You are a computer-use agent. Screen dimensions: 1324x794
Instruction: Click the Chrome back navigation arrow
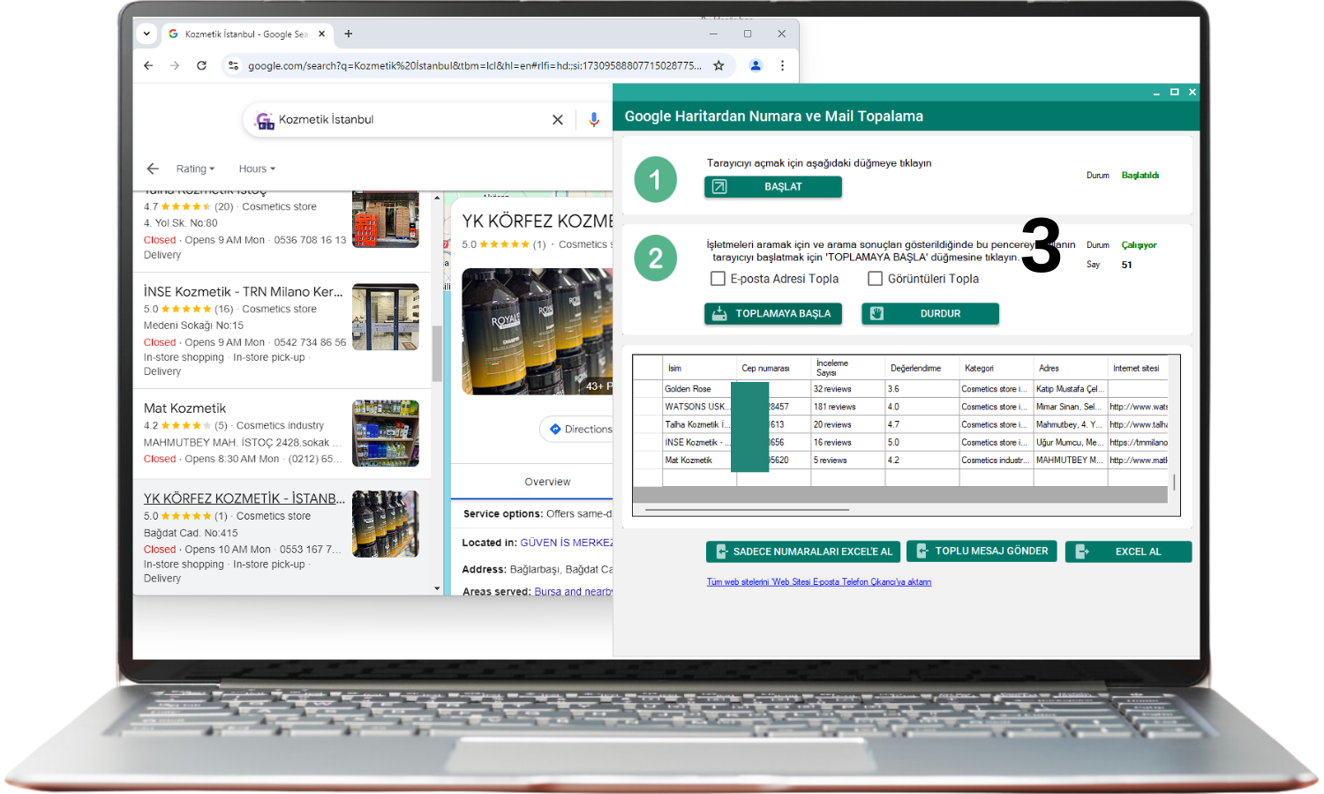coord(148,65)
